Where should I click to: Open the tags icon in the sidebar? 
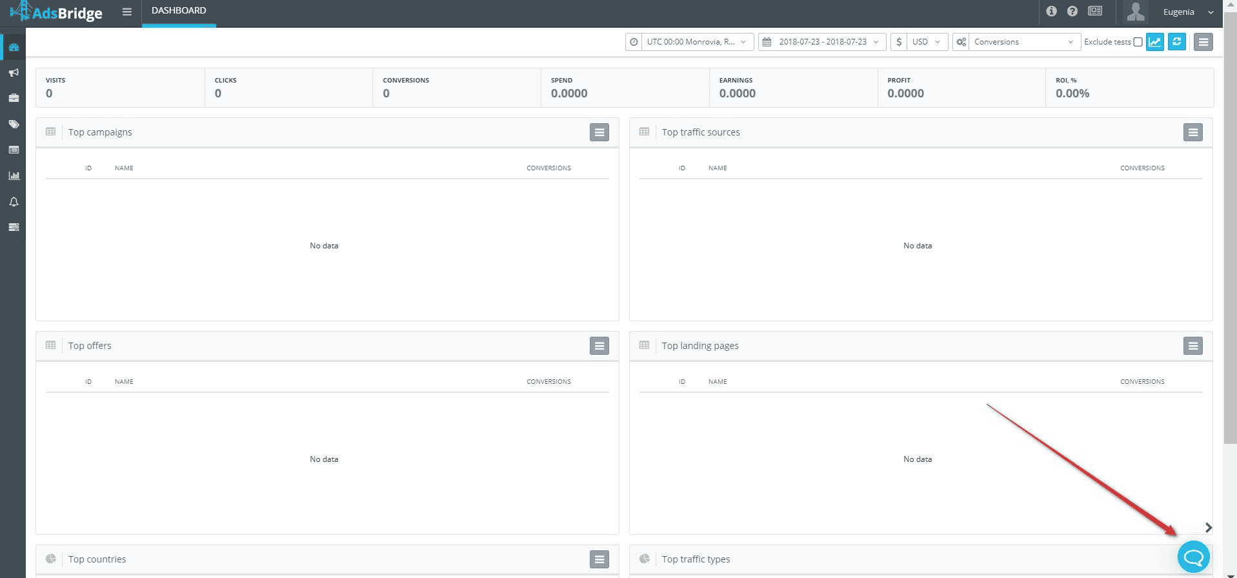click(14, 124)
